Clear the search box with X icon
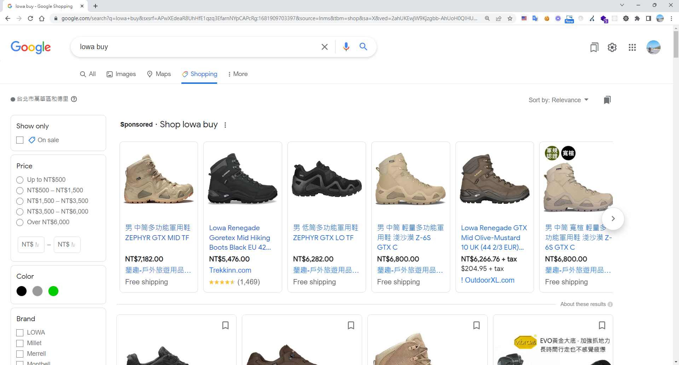The width and height of the screenshot is (679, 365). pyautogui.click(x=324, y=47)
